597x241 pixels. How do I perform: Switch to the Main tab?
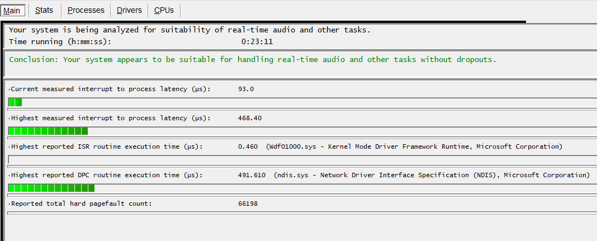(12, 10)
